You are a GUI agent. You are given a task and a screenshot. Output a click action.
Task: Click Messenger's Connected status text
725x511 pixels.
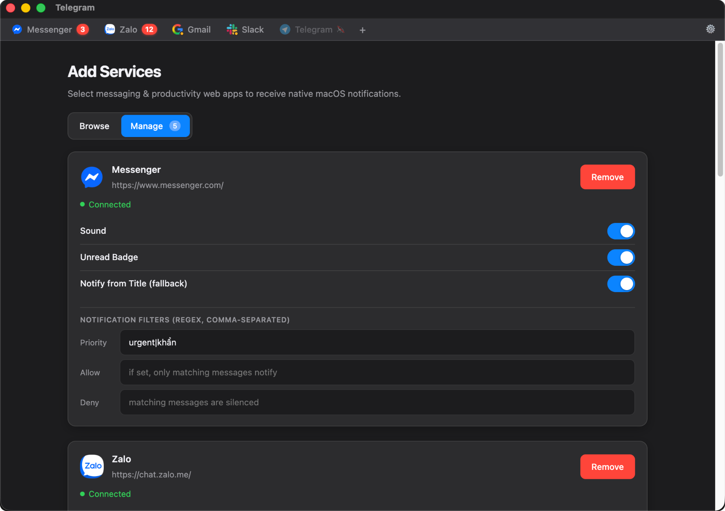point(110,204)
